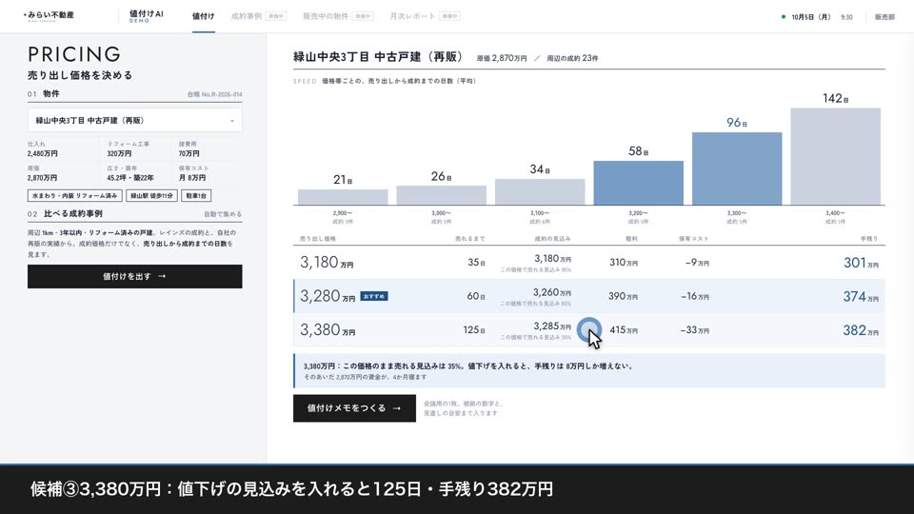This screenshot has width=914, height=514.
Task: Click the 周辺の成約 23件 label
Action: pyautogui.click(x=572, y=58)
